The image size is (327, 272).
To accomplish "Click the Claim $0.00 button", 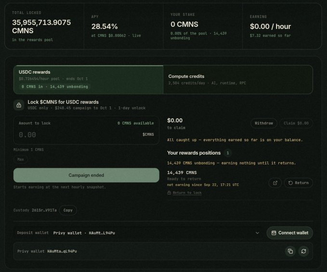I will (296, 123).
